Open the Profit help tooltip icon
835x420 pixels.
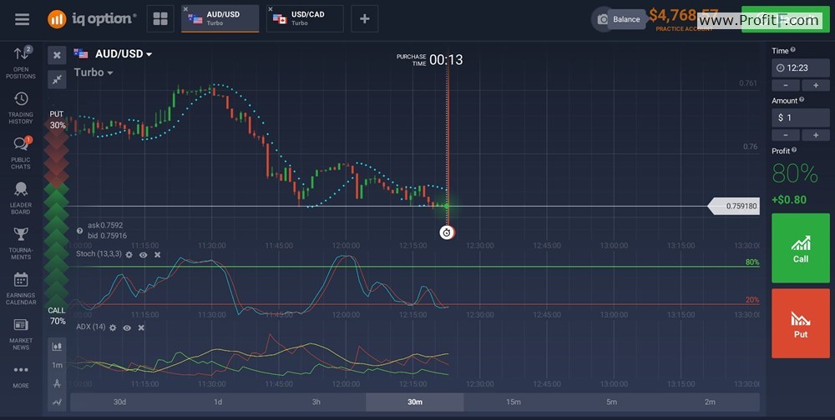pos(794,151)
